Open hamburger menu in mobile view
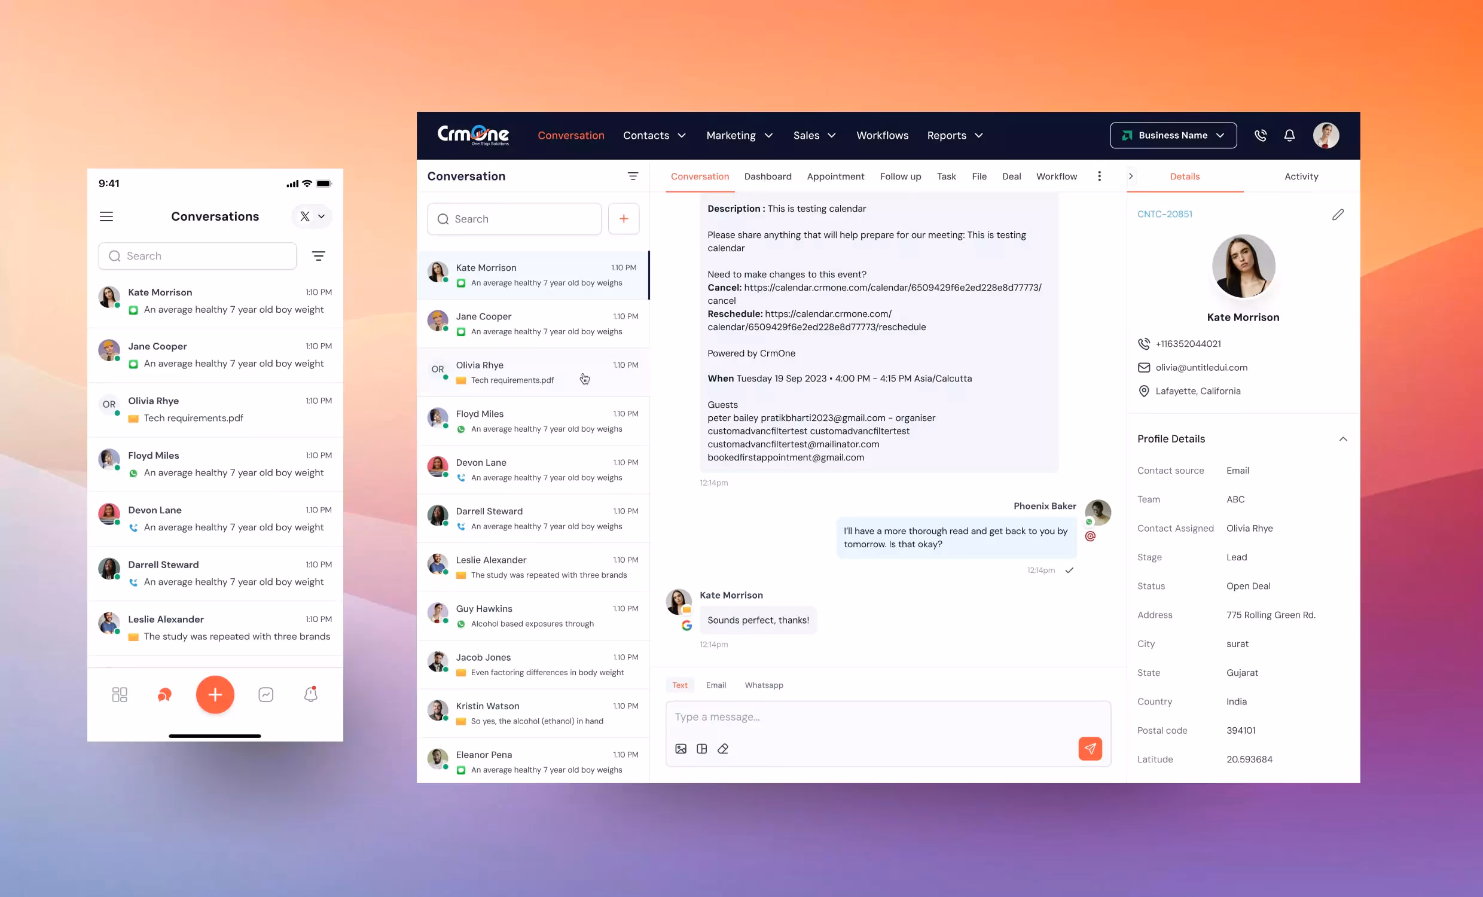Viewport: 1483px width, 897px height. (106, 216)
